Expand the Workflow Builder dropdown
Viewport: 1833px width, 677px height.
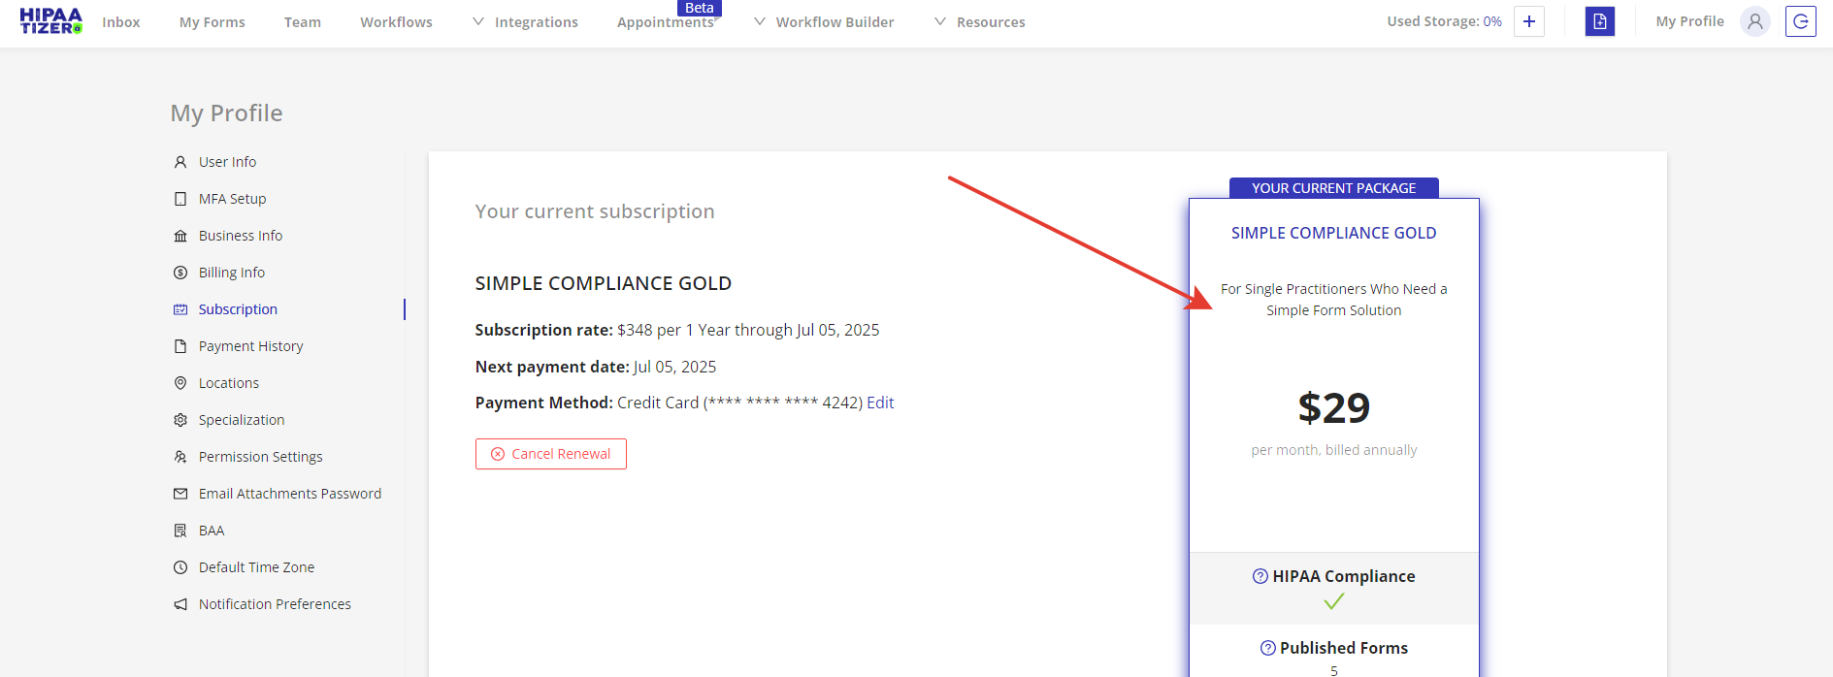[x=824, y=22]
